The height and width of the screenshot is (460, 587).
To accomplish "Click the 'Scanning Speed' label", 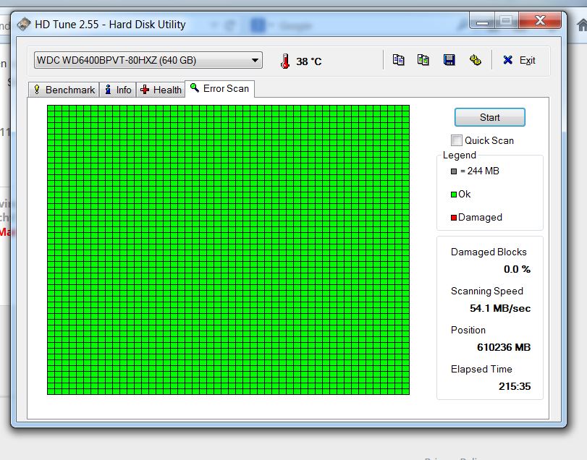I will (487, 291).
